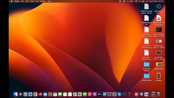Click the screen recording indicator in menu bar
Image resolution: width=174 pixels, height=98 pixels.
point(120,1)
